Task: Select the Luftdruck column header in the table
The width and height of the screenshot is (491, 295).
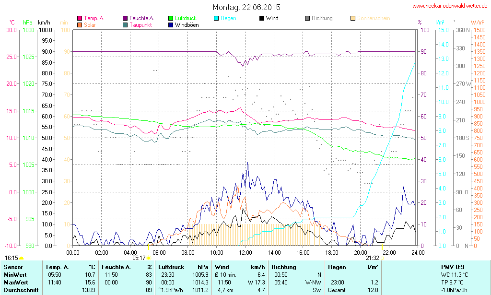Action: coord(172,267)
